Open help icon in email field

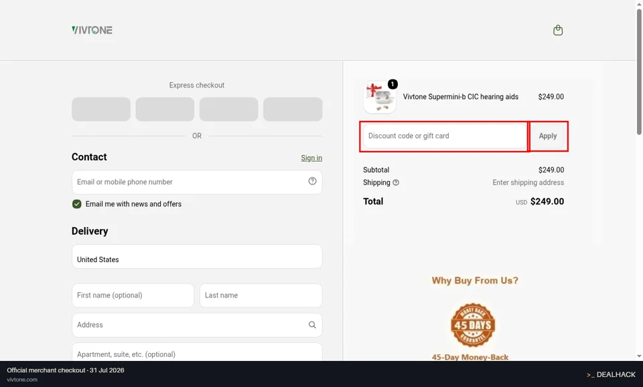click(x=312, y=181)
